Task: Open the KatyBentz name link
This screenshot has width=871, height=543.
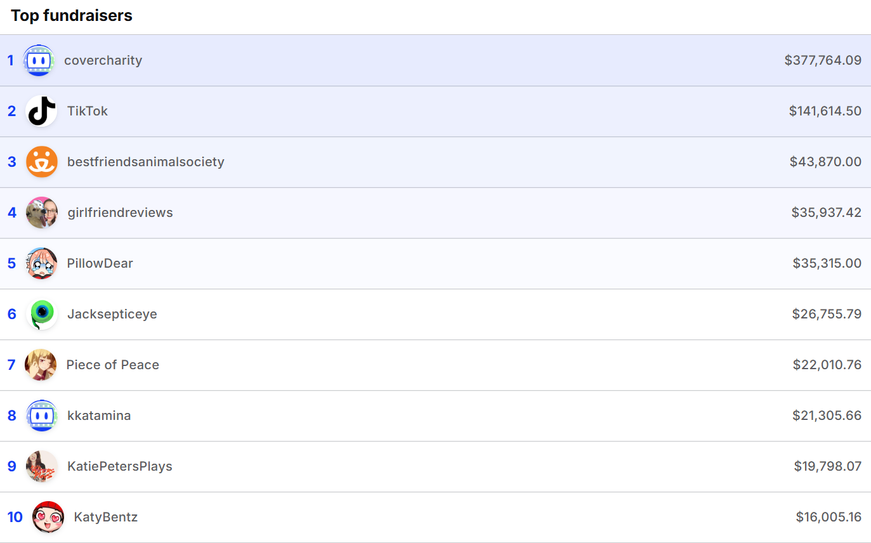Action: pyautogui.click(x=106, y=517)
